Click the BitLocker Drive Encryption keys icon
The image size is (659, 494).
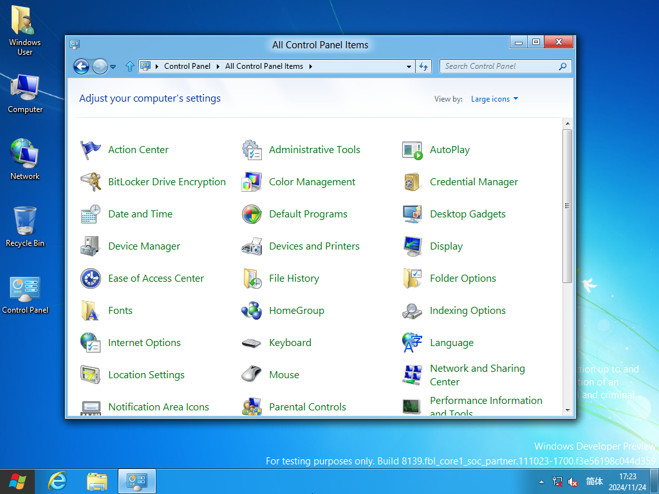pyautogui.click(x=90, y=182)
